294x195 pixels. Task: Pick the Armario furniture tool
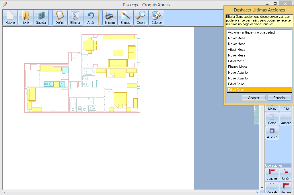click(286, 119)
